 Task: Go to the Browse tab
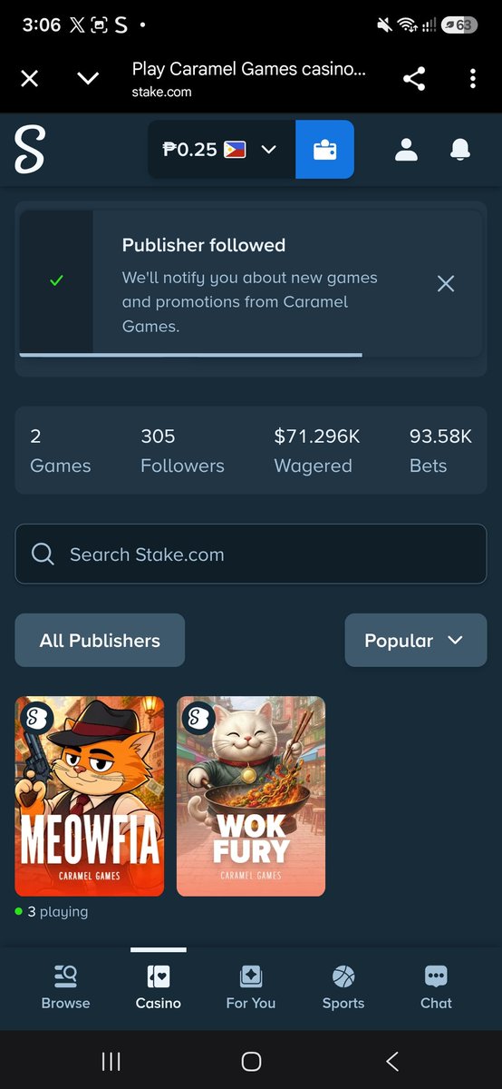tap(65, 987)
